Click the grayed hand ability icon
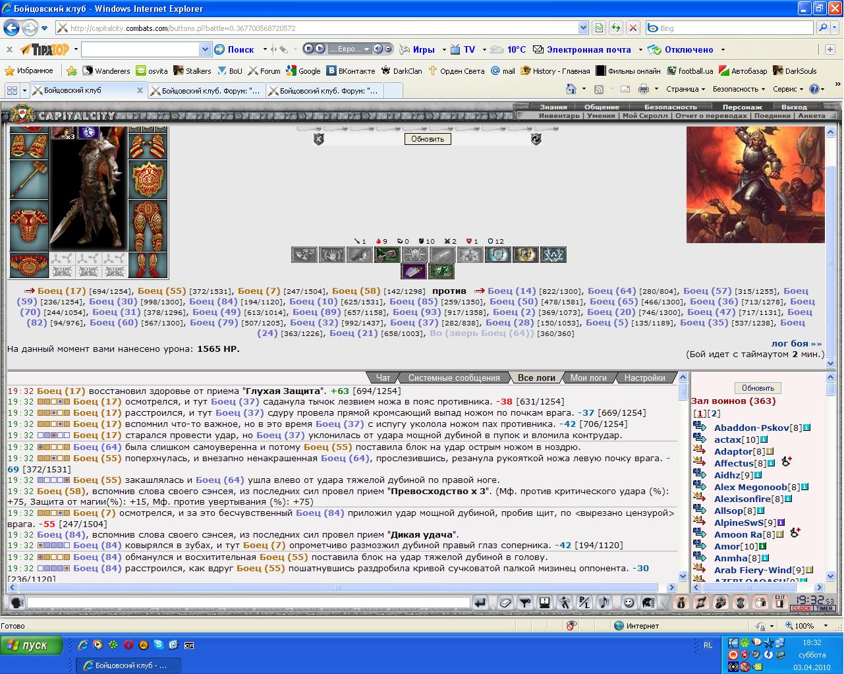Screen dimensions: 844x674 [x=332, y=255]
